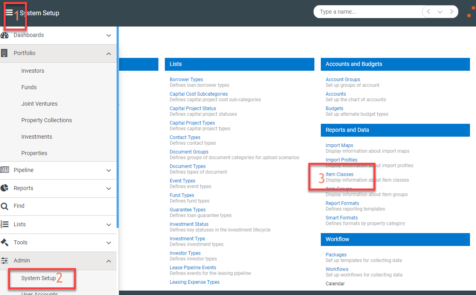Open Funds in the Portfolio menu
The width and height of the screenshot is (476, 295).
point(29,87)
